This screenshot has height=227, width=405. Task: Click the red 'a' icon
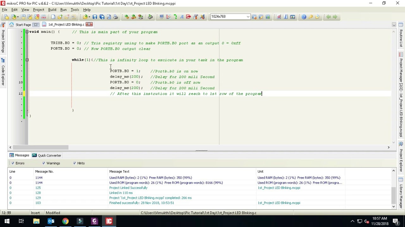[x=279, y=17]
